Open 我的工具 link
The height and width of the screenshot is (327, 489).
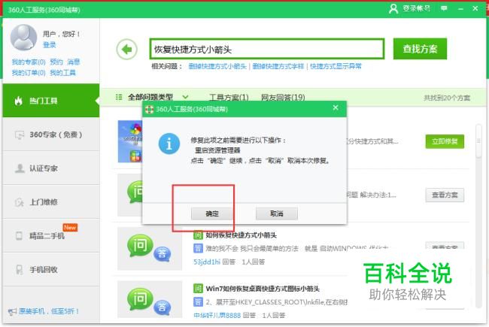(62, 73)
